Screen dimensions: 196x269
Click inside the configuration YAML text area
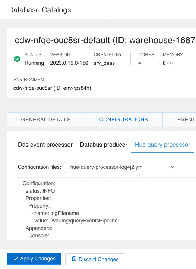[107, 208]
